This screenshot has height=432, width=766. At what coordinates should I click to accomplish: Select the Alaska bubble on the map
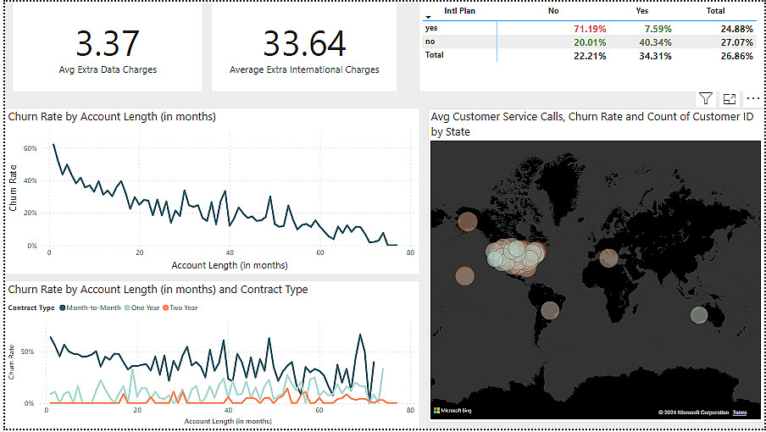pos(467,223)
